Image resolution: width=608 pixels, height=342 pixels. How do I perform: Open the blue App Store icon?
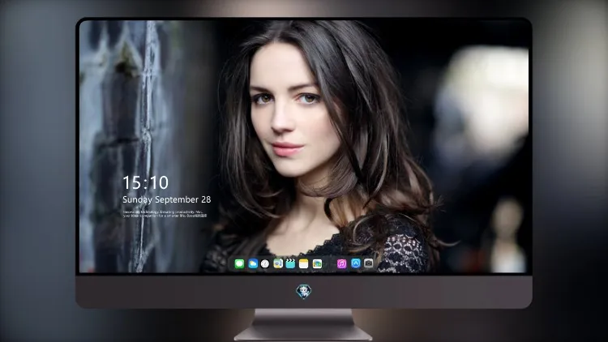(x=356, y=263)
